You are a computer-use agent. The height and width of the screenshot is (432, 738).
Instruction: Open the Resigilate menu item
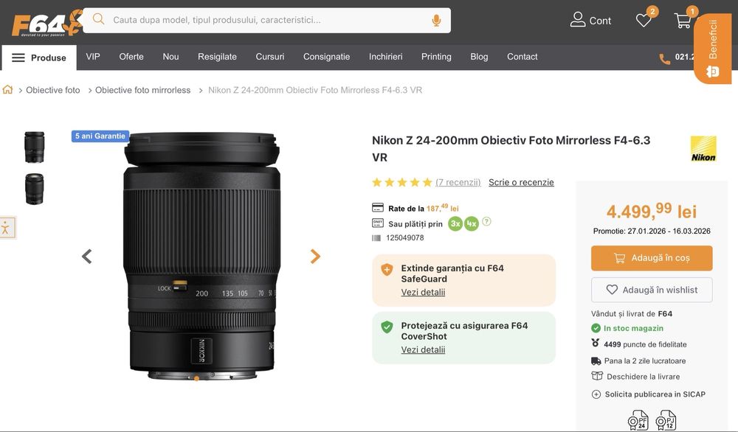217,57
